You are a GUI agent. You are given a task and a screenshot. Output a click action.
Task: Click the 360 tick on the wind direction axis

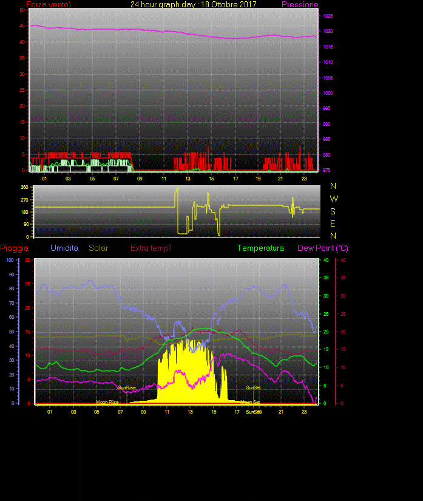tap(25, 188)
